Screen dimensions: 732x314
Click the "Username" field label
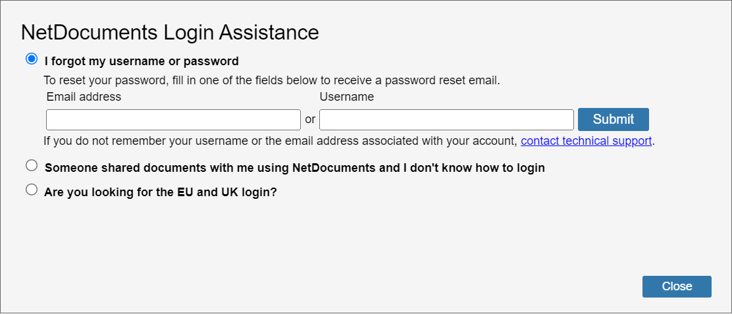346,97
